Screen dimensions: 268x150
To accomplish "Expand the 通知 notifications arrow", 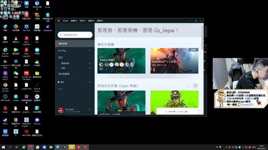I will point(90,82).
